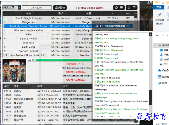Select comment dated 2015-7-22 14:15:00
The height and width of the screenshot is (125, 169).
coord(48,112)
